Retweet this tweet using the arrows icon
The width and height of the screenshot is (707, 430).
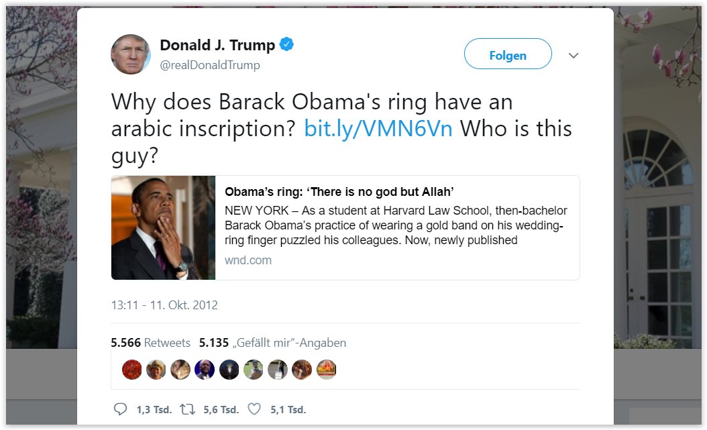pyautogui.click(x=188, y=409)
